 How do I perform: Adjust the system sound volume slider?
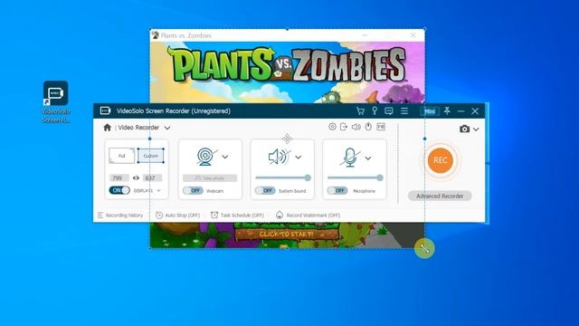coord(283,177)
